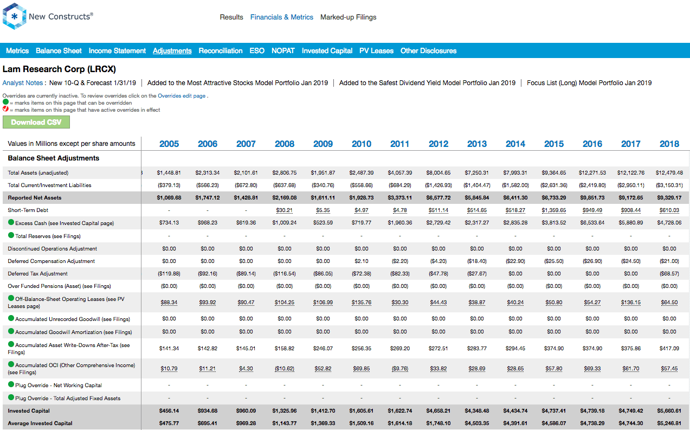Open the ESO section
This screenshot has height=430, width=690.
(257, 51)
